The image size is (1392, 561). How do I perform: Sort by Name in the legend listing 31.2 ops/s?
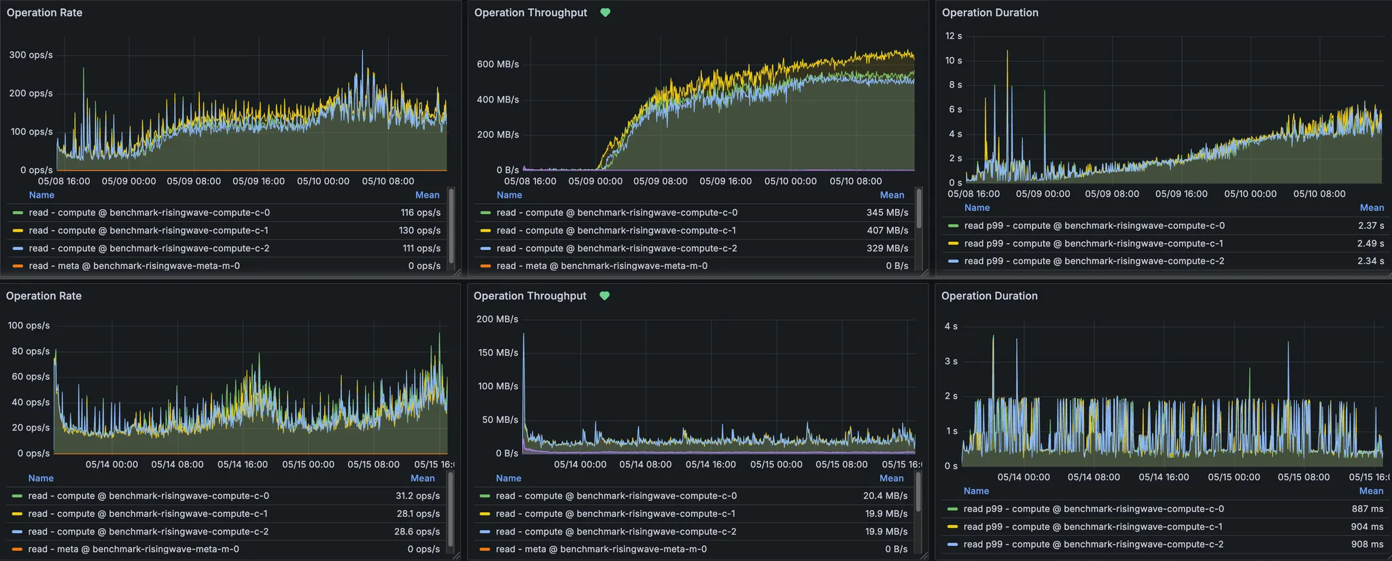[x=41, y=478]
